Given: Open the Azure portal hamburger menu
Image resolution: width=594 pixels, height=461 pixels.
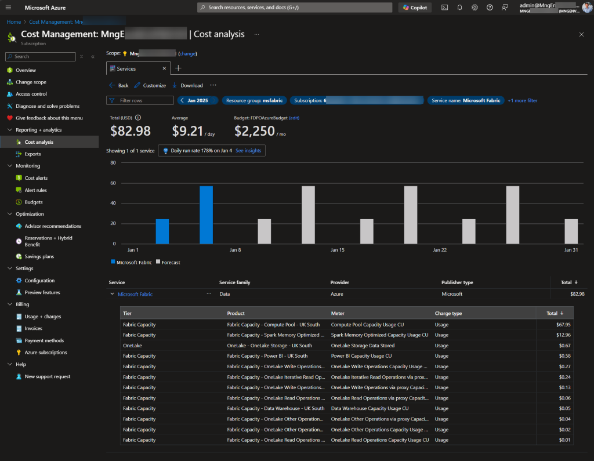Looking at the screenshot, I should click(x=8, y=8).
